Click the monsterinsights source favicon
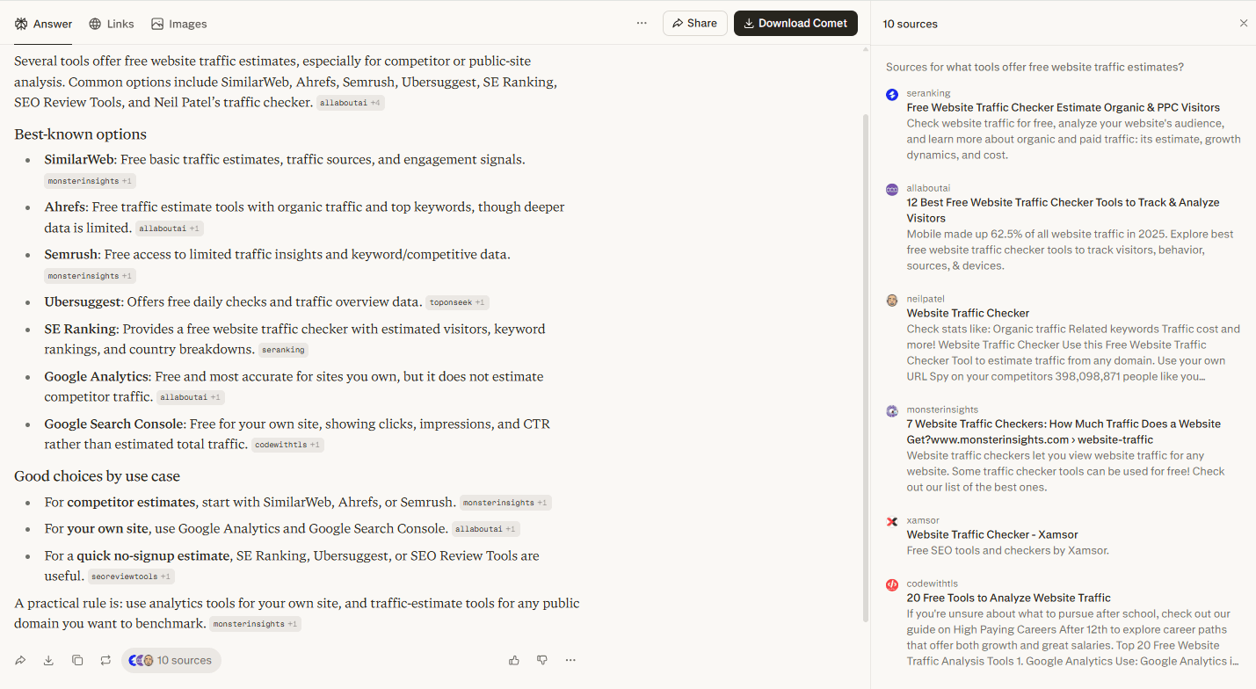 point(892,410)
